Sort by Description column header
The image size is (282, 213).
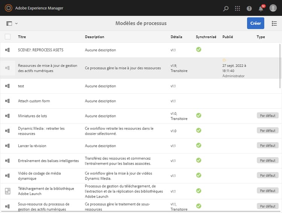click(x=95, y=37)
